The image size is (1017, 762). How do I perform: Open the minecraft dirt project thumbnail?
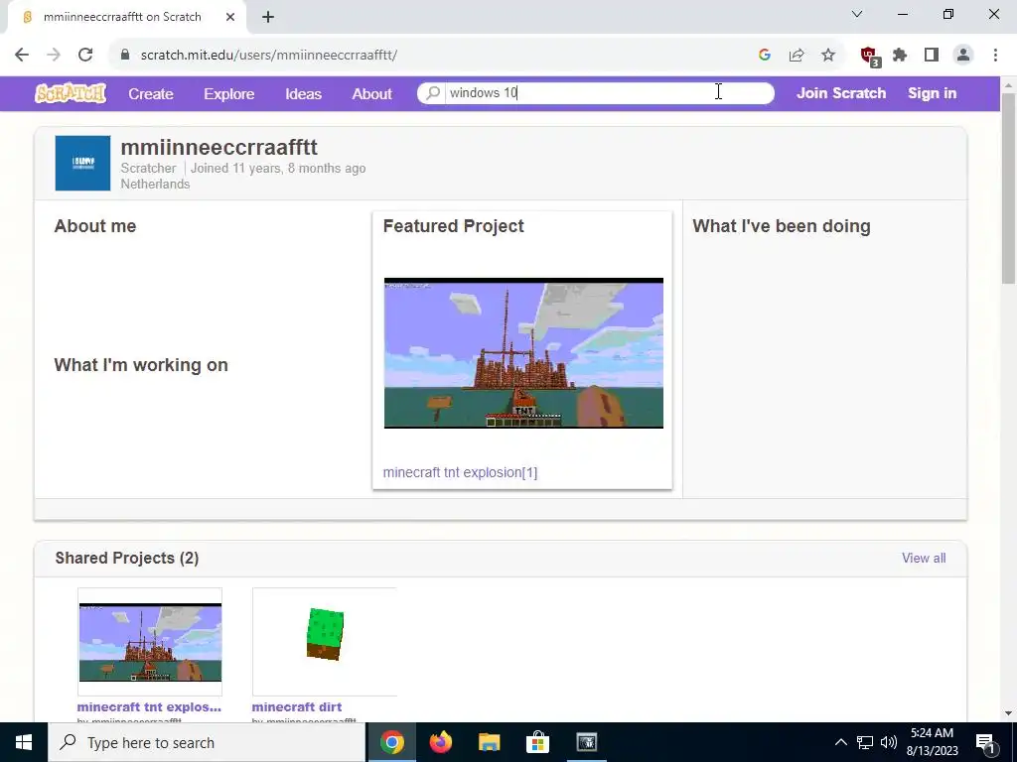point(325,642)
